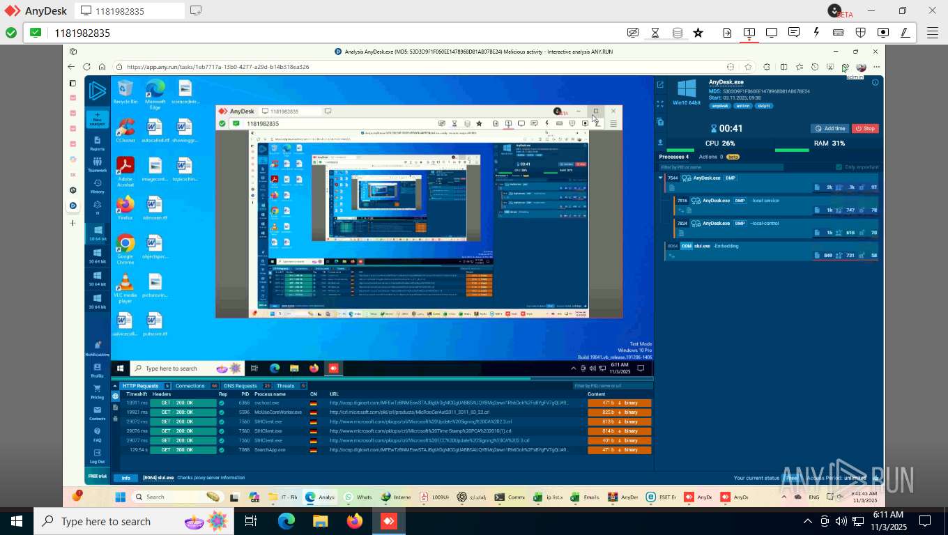
Task: Click Log Out in the ANY.RUN sidebar
Action: 98,456
